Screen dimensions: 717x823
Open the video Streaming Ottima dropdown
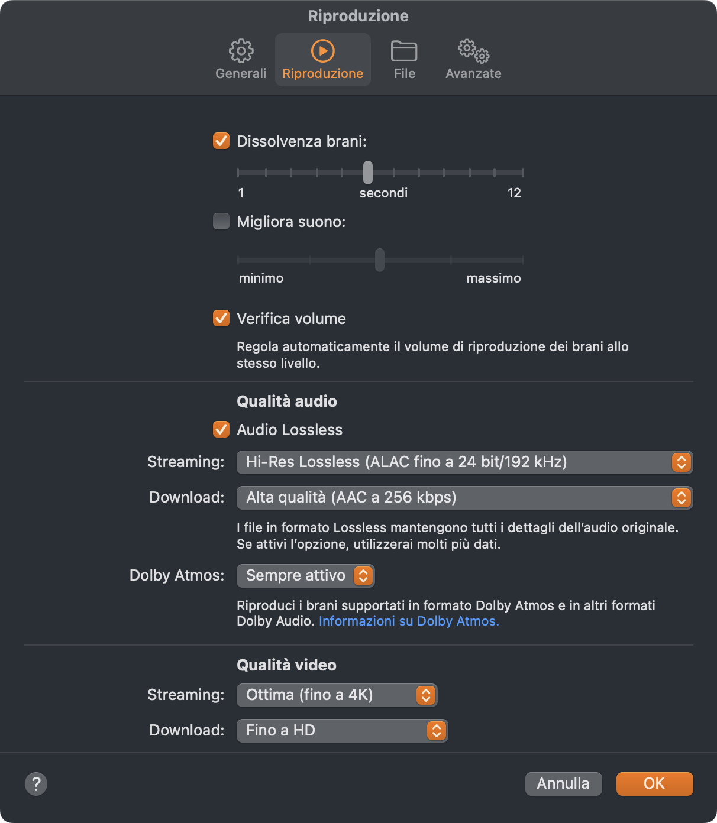(x=337, y=695)
